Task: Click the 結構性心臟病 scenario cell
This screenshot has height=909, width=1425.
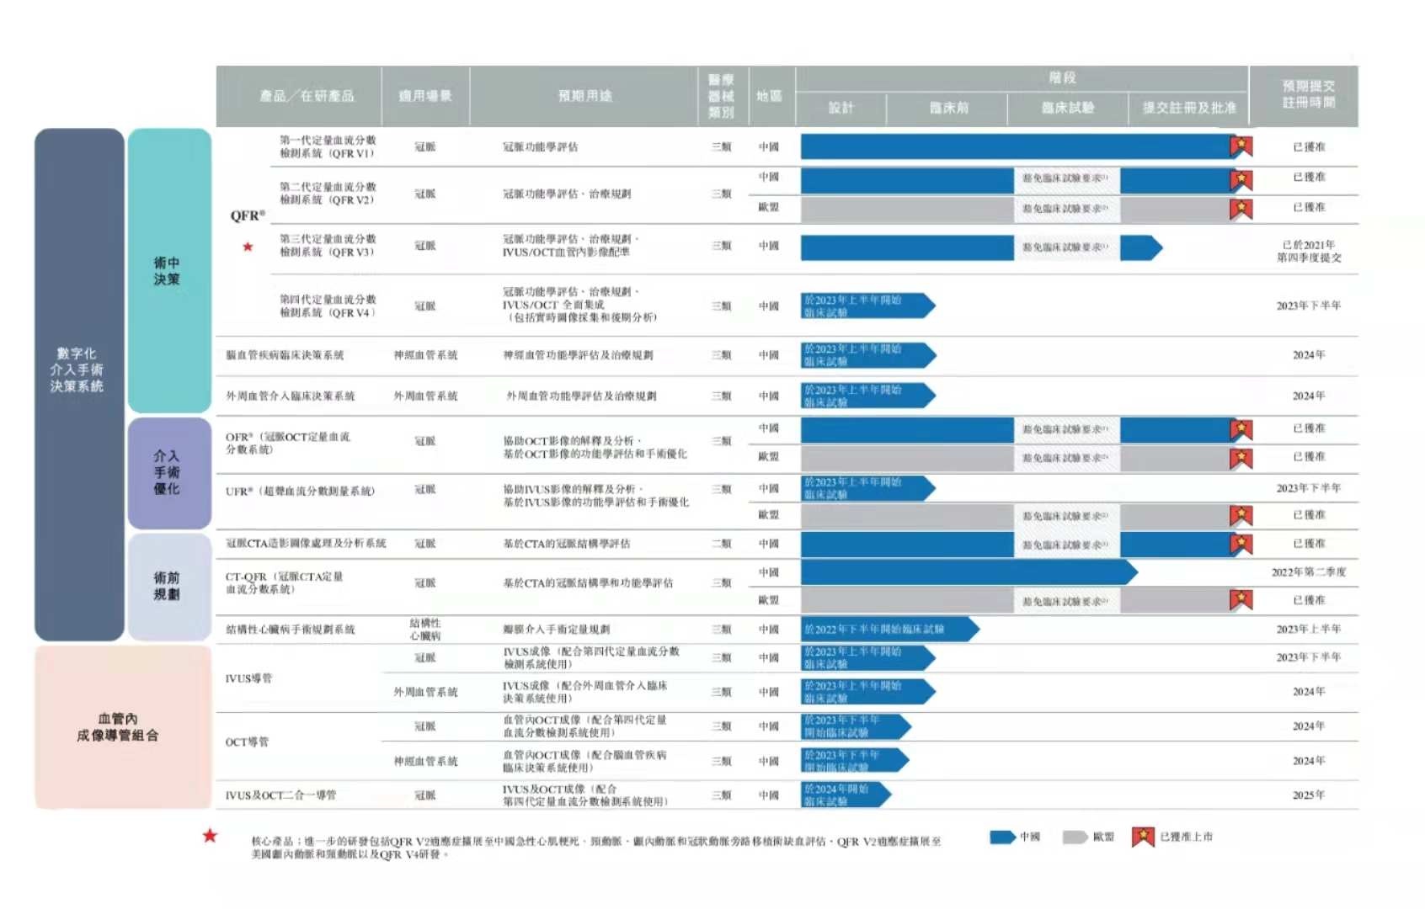Action: coord(425,629)
